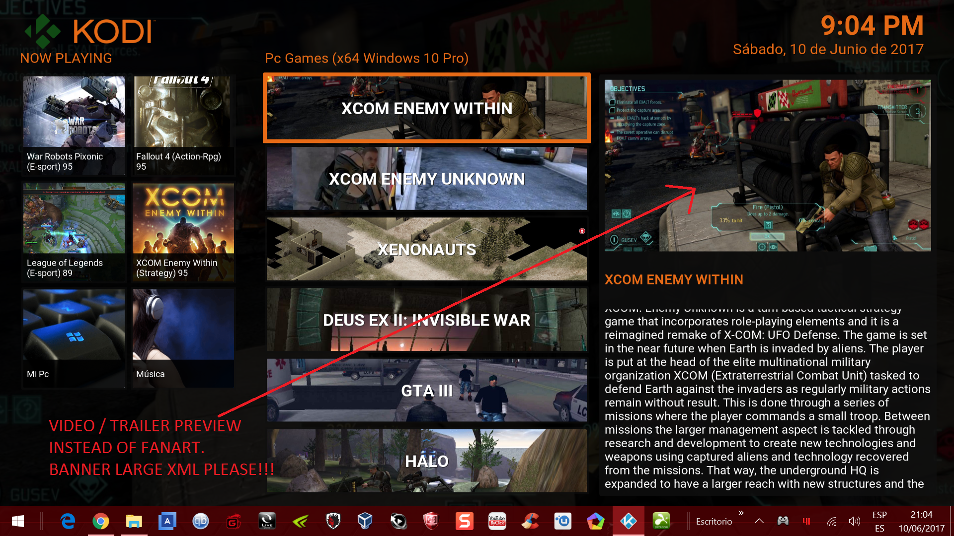Open the blue U app icon
This screenshot has width=954, height=536.
point(563,521)
